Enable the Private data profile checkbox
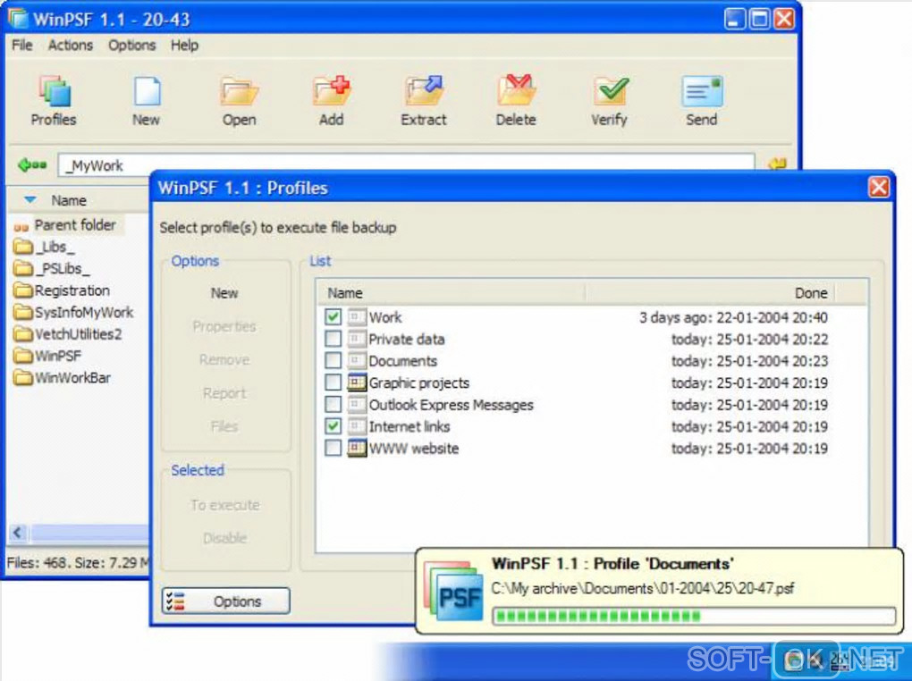The height and width of the screenshot is (681, 912). click(333, 339)
